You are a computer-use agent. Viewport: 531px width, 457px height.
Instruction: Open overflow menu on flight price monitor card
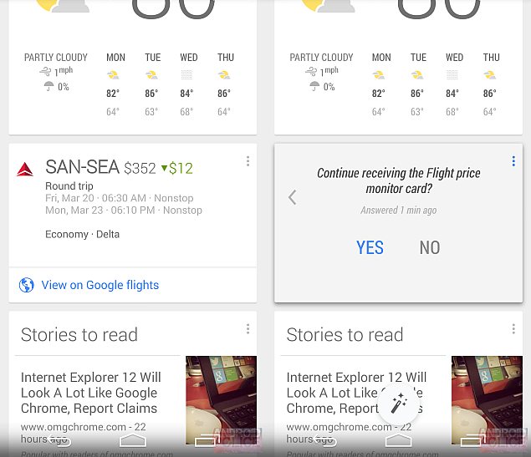513,161
